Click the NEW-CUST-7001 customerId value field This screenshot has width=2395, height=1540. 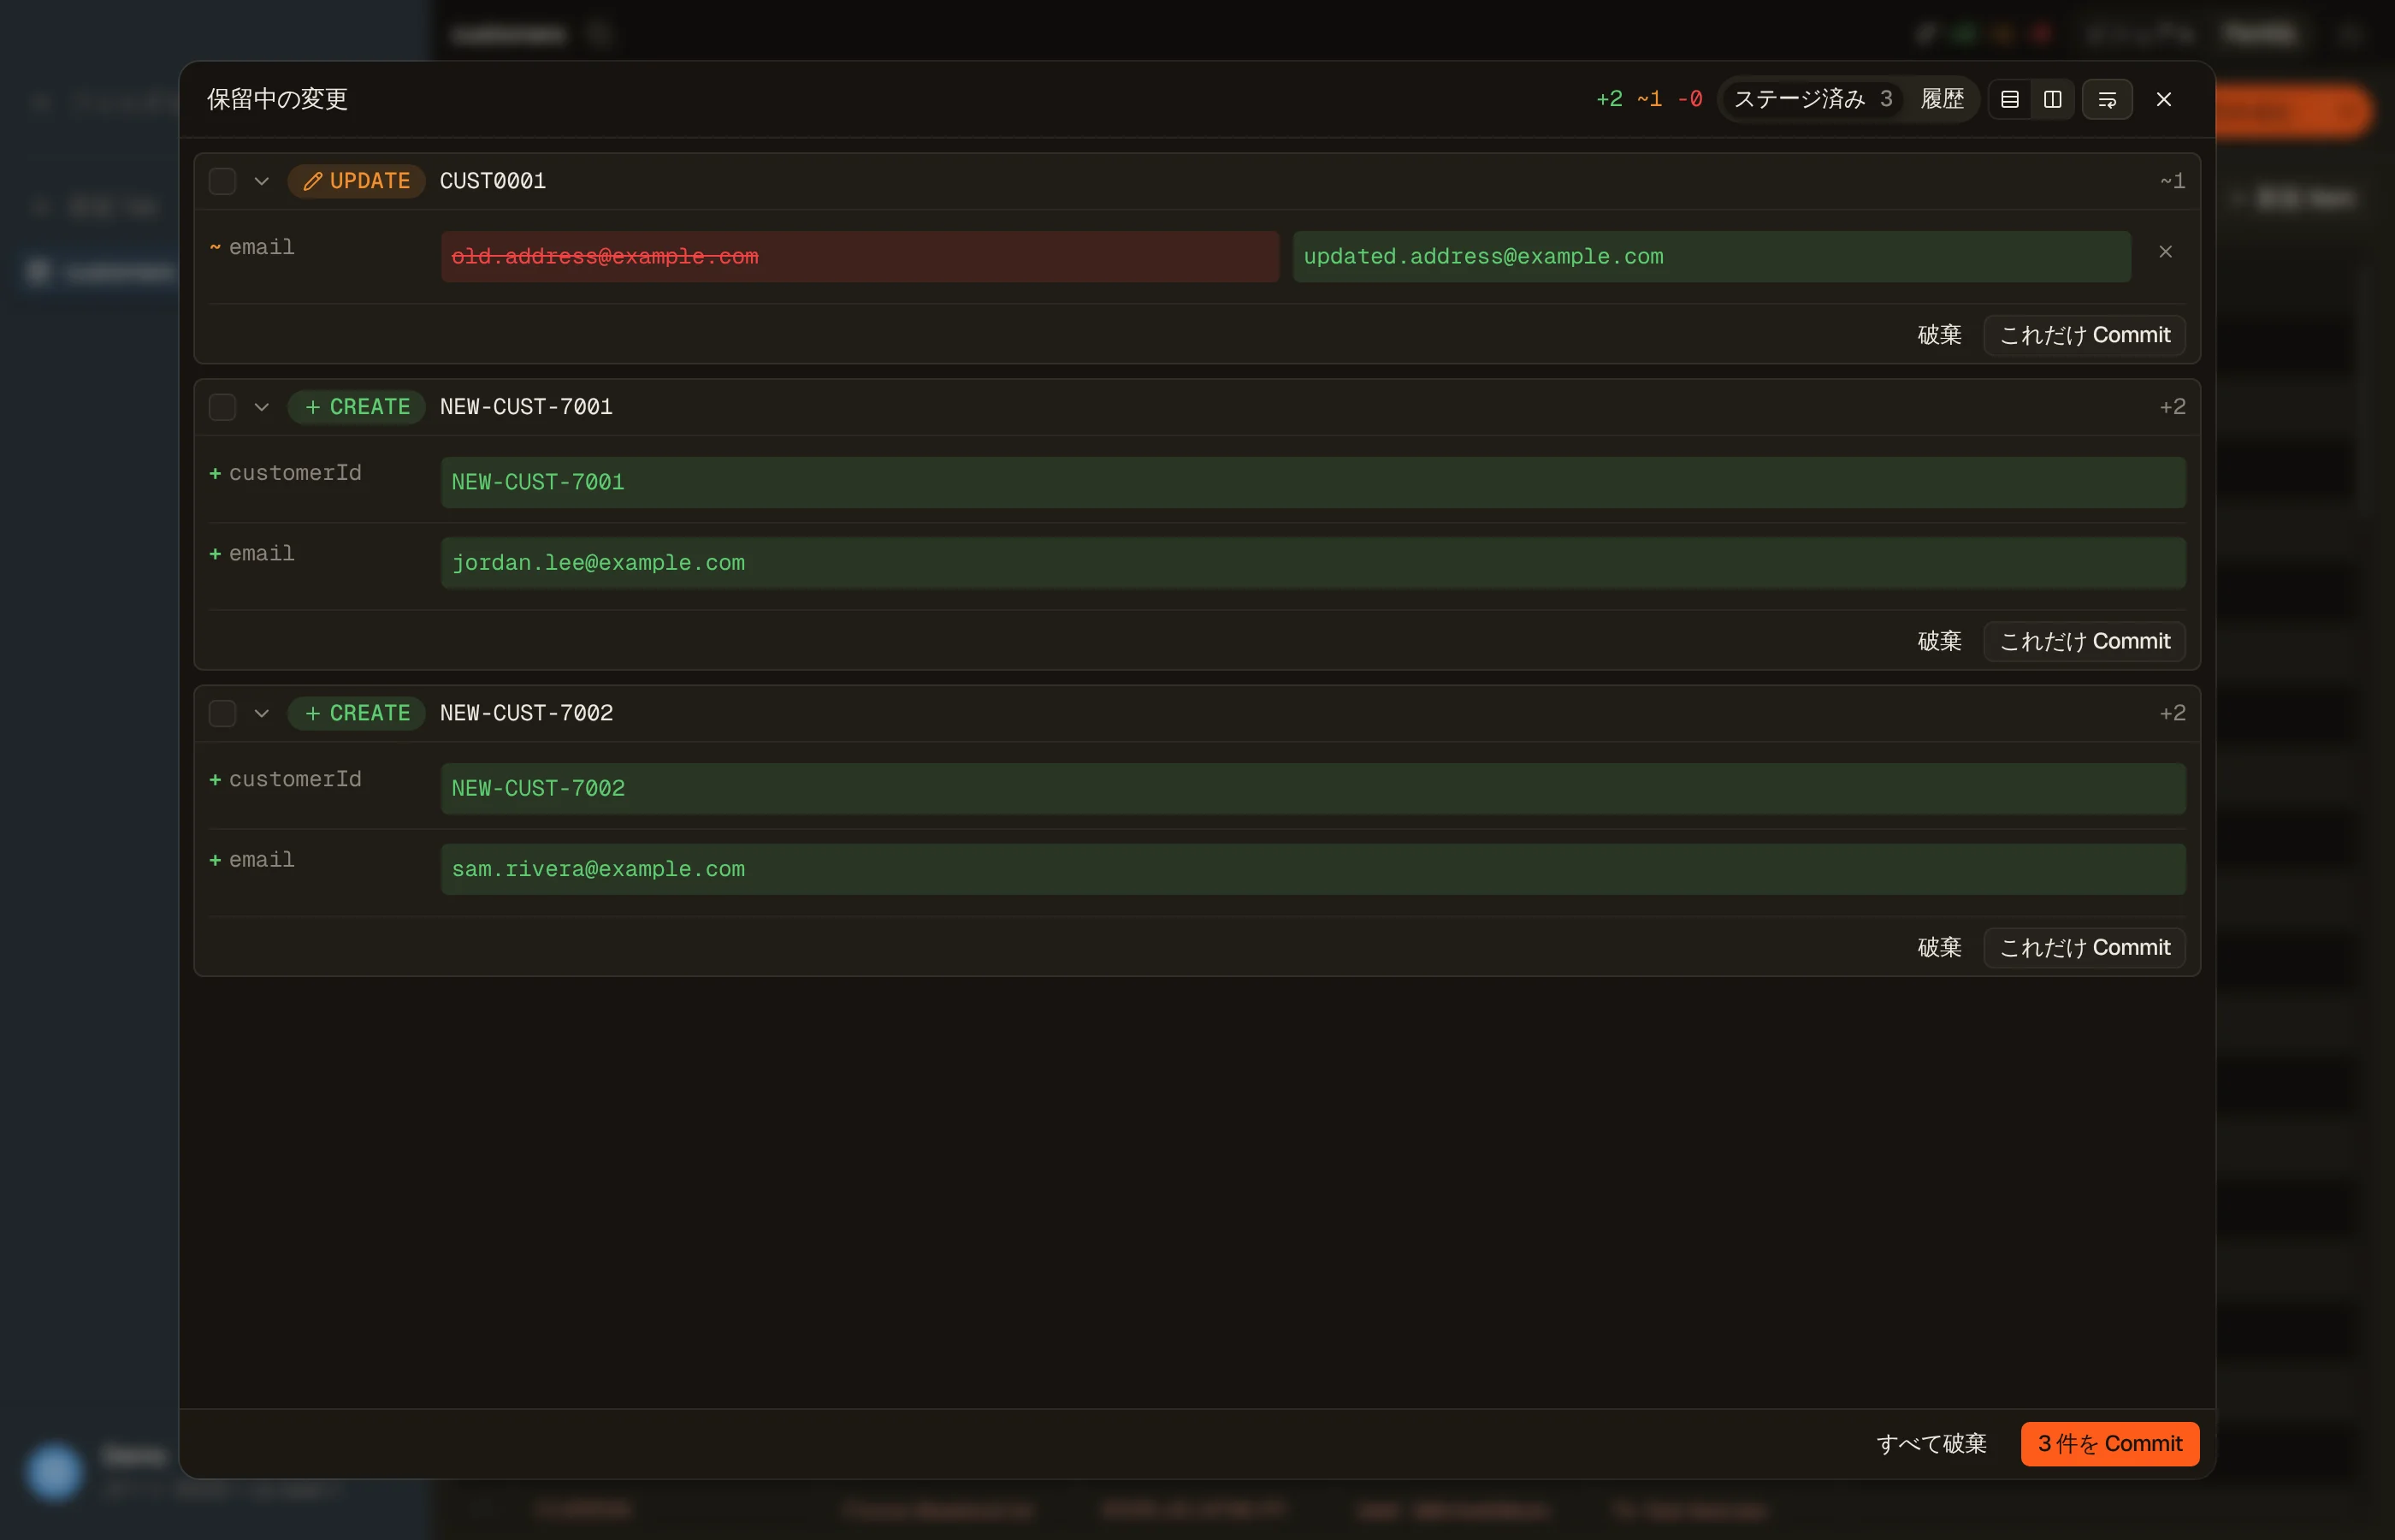click(x=1312, y=482)
